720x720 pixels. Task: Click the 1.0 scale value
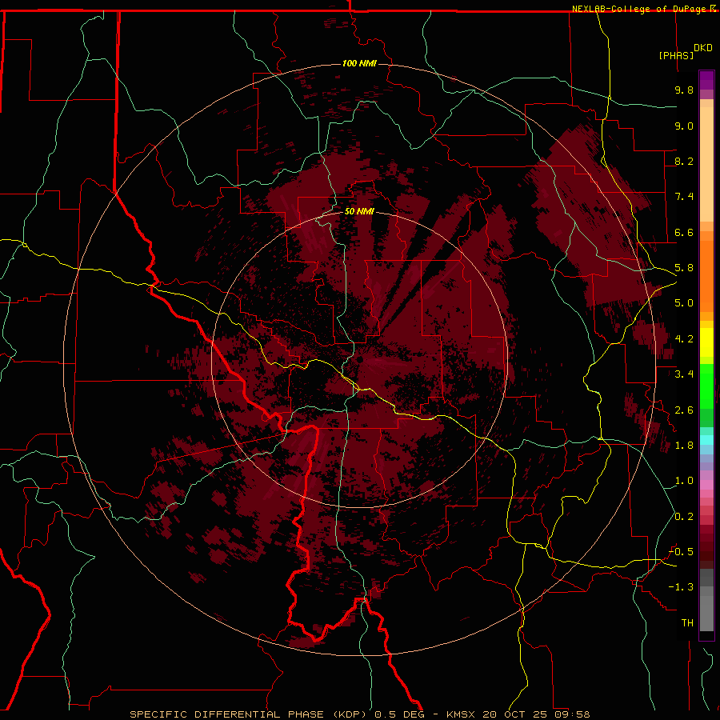(x=684, y=481)
